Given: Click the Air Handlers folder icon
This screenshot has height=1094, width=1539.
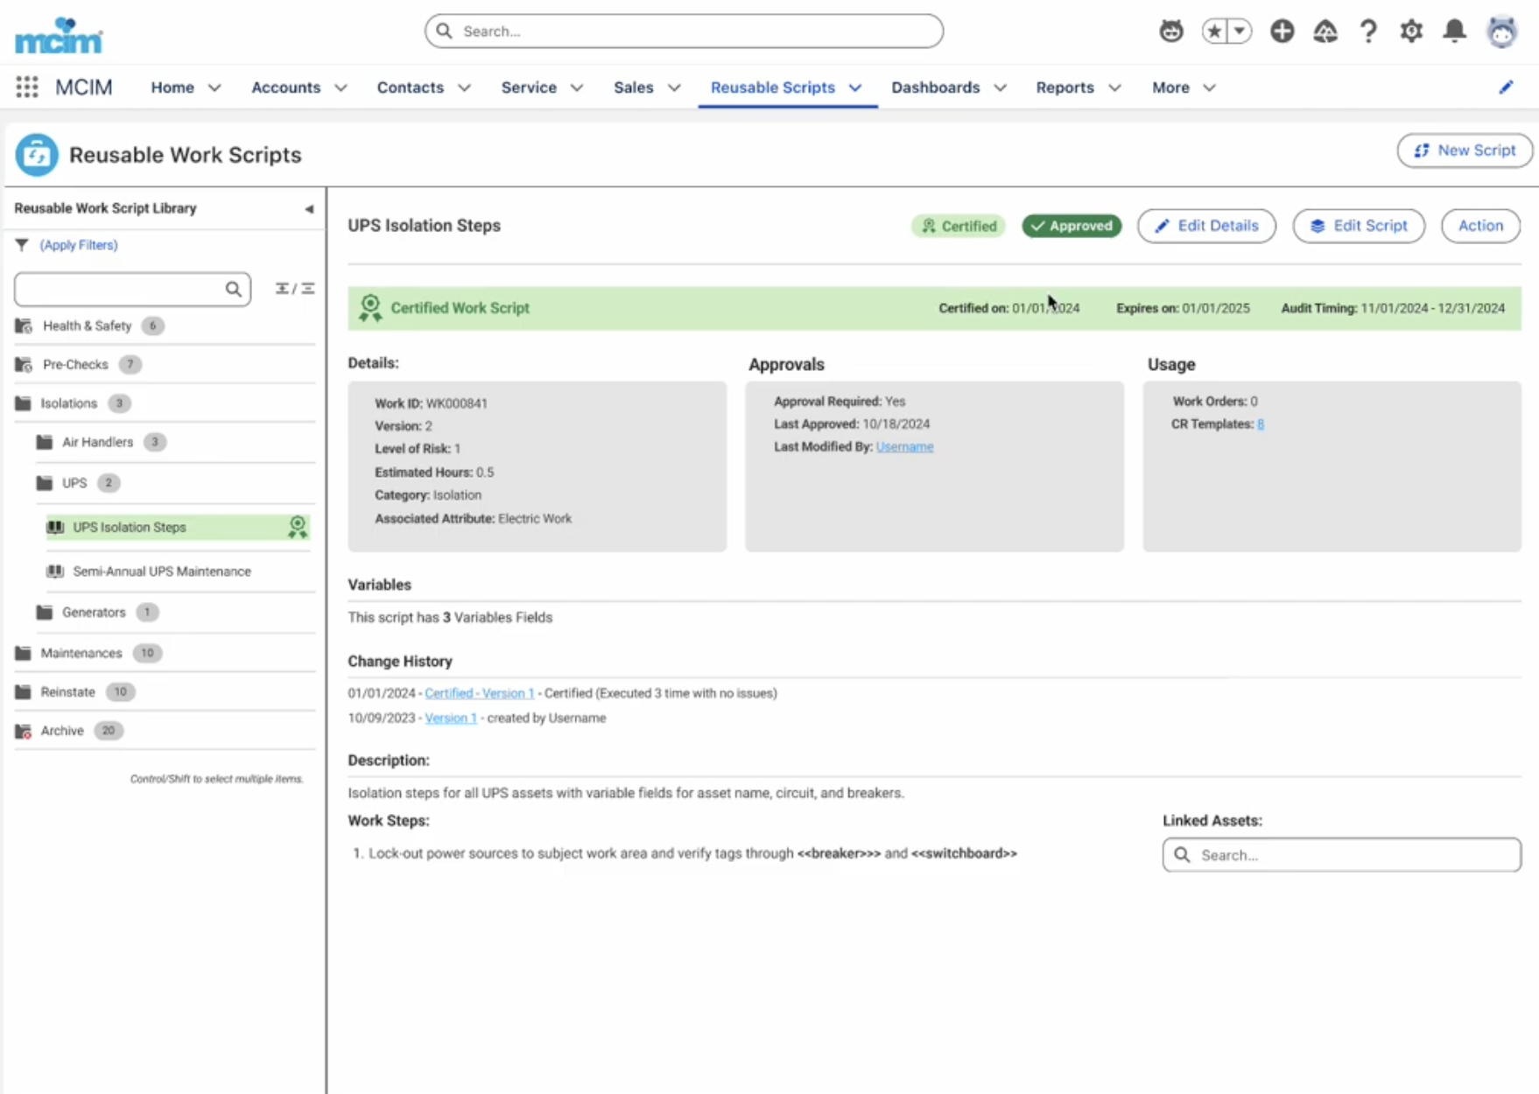Looking at the screenshot, I should [45, 442].
